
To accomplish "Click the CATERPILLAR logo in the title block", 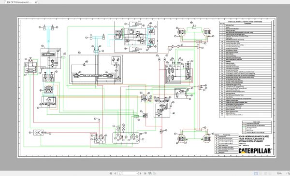I will [x=255, y=151].
